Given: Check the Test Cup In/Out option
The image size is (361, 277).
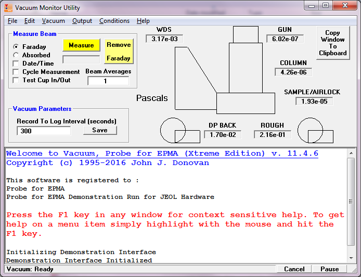Looking at the screenshot, I should [x=16, y=80].
